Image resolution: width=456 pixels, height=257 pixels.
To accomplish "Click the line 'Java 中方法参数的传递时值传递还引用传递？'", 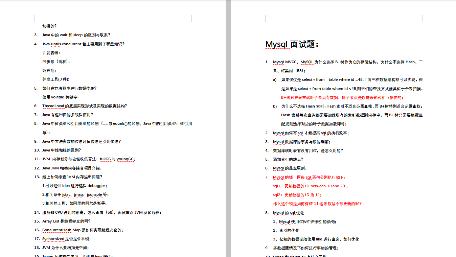I will 82,141.
